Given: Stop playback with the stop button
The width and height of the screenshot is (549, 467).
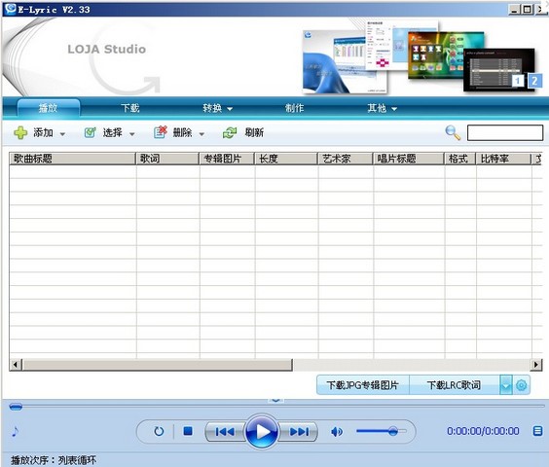Looking at the screenshot, I should (188, 431).
